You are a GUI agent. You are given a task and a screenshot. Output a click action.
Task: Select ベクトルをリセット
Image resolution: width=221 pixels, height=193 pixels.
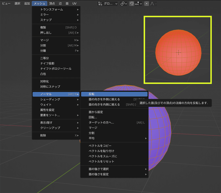pyautogui.click(x=114, y=162)
